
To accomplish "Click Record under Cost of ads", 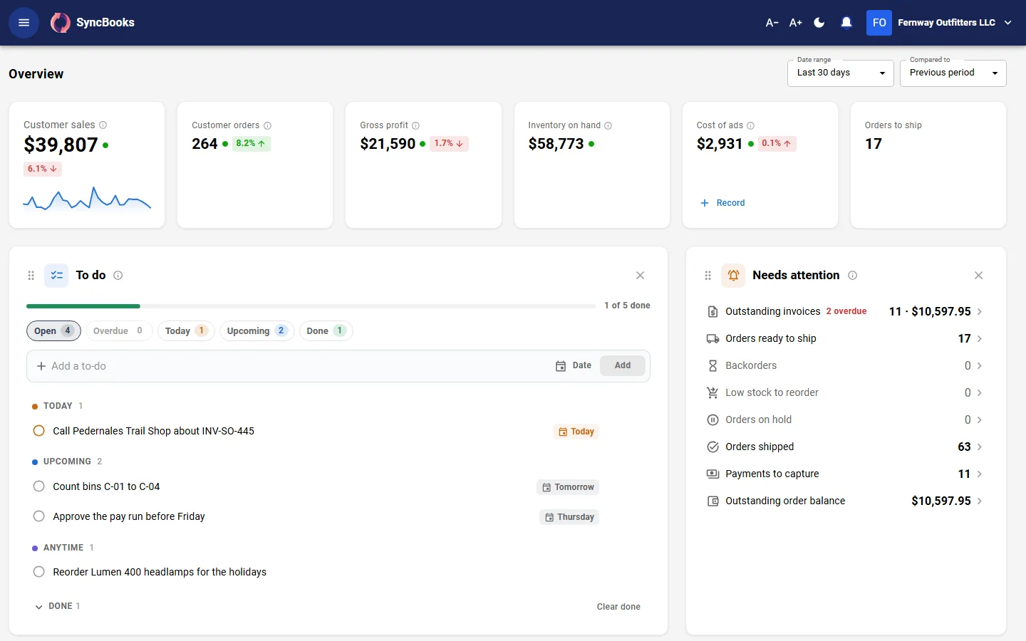I will [722, 203].
